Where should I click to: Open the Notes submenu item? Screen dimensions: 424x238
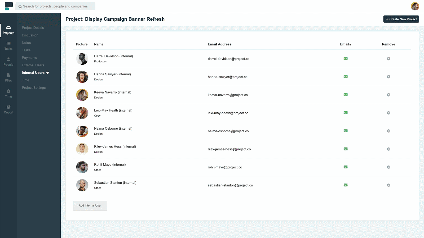point(26,43)
